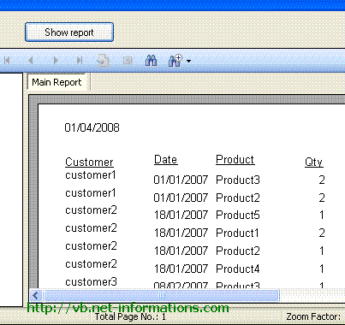Click the Qty column header
The image size is (345, 325).
point(313,162)
